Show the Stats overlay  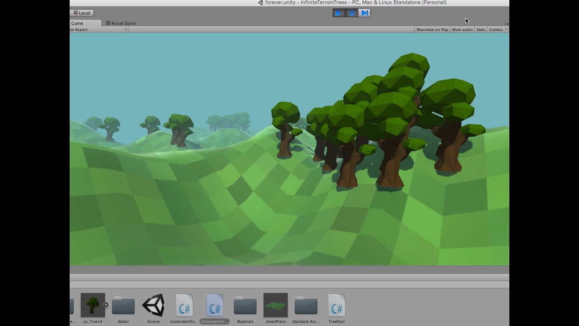tap(481, 29)
